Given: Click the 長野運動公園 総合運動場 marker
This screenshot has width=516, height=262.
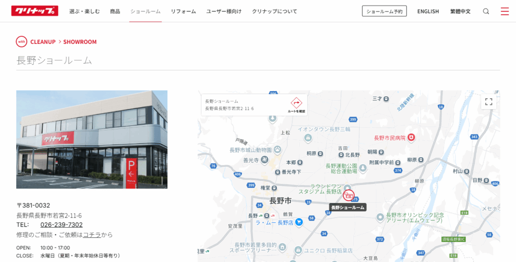Looking at the screenshot, I should click(x=363, y=168).
